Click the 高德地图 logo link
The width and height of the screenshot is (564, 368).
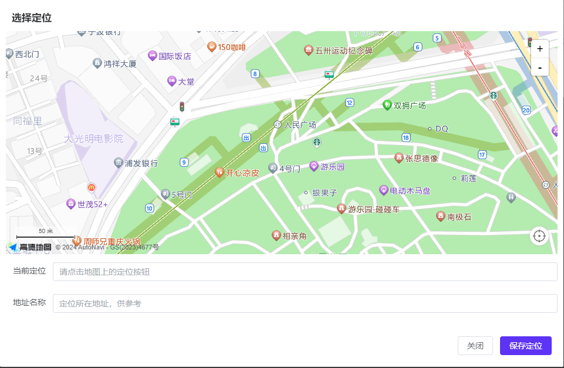30,247
